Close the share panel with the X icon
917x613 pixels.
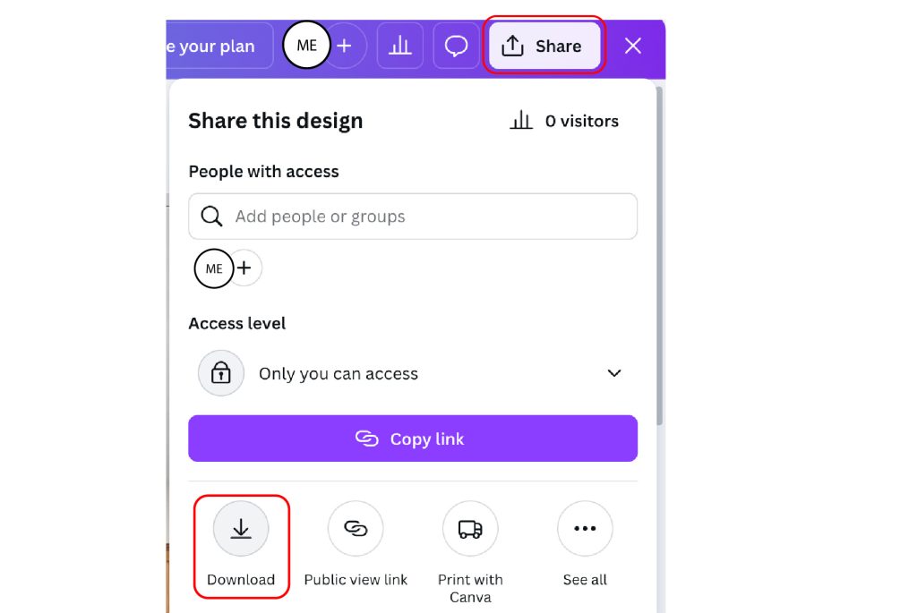(633, 46)
